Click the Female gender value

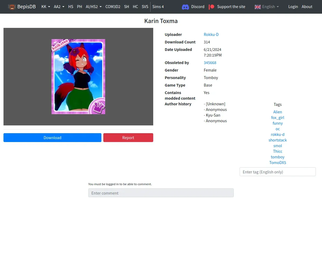click(x=210, y=70)
